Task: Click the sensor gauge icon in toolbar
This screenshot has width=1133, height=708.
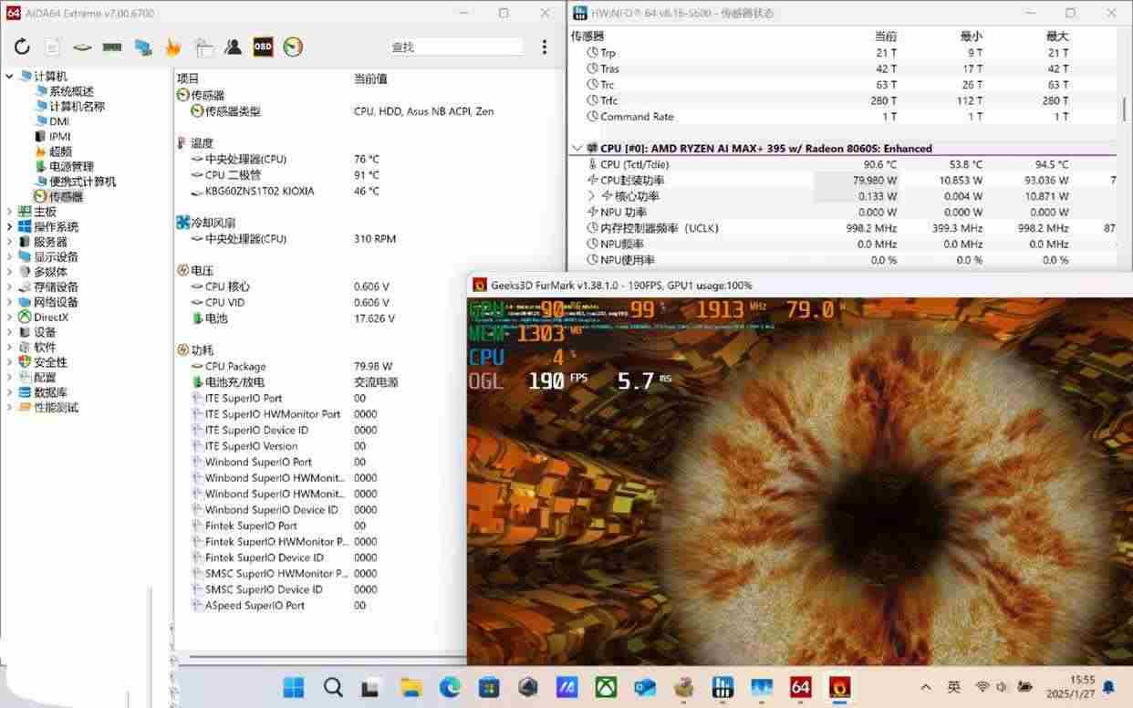Action: [x=293, y=47]
